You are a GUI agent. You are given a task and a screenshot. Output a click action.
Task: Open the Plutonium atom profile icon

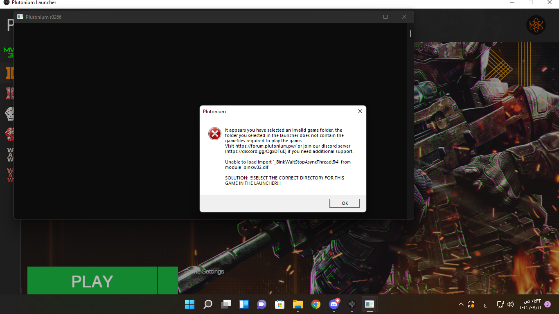pyautogui.click(x=536, y=25)
